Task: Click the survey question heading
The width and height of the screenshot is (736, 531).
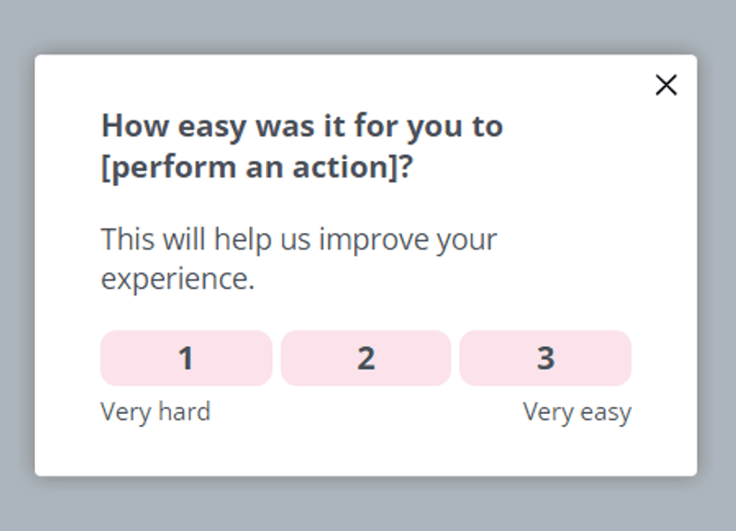Action: click(x=302, y=145)
